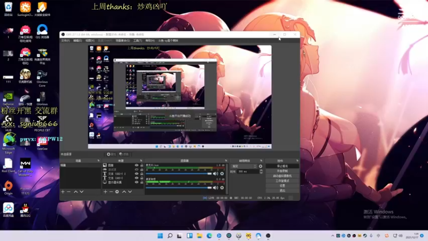Decrease transition duration with the down stepper arrow
This screenshot has width=428, height=241.
(261, 172)
